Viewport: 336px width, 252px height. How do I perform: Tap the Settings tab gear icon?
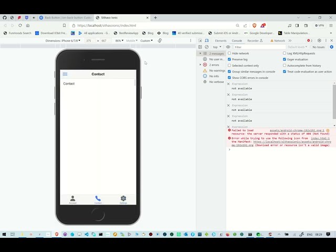click(x=123, y=198)
